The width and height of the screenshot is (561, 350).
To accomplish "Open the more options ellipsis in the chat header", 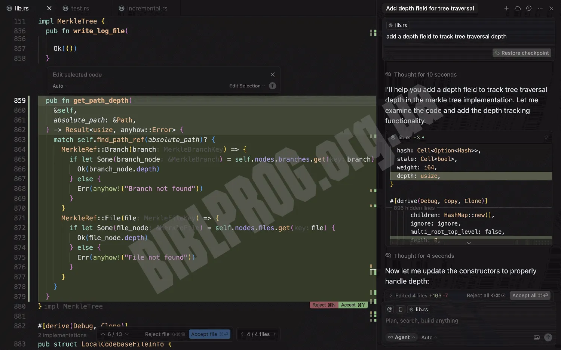I will [540, 8].
